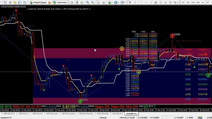Click the Main-DN trend label
This screenshot has width=212, height=119.
pyautogui.click(x=118, y=106)
